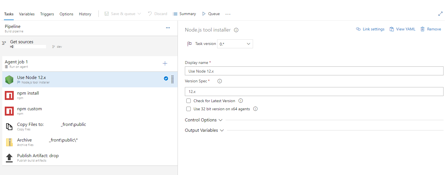This screenshot has height=175, width=448.
Task: Expand the Save & queue dropdown arrow
Action: tap(139, 14)
